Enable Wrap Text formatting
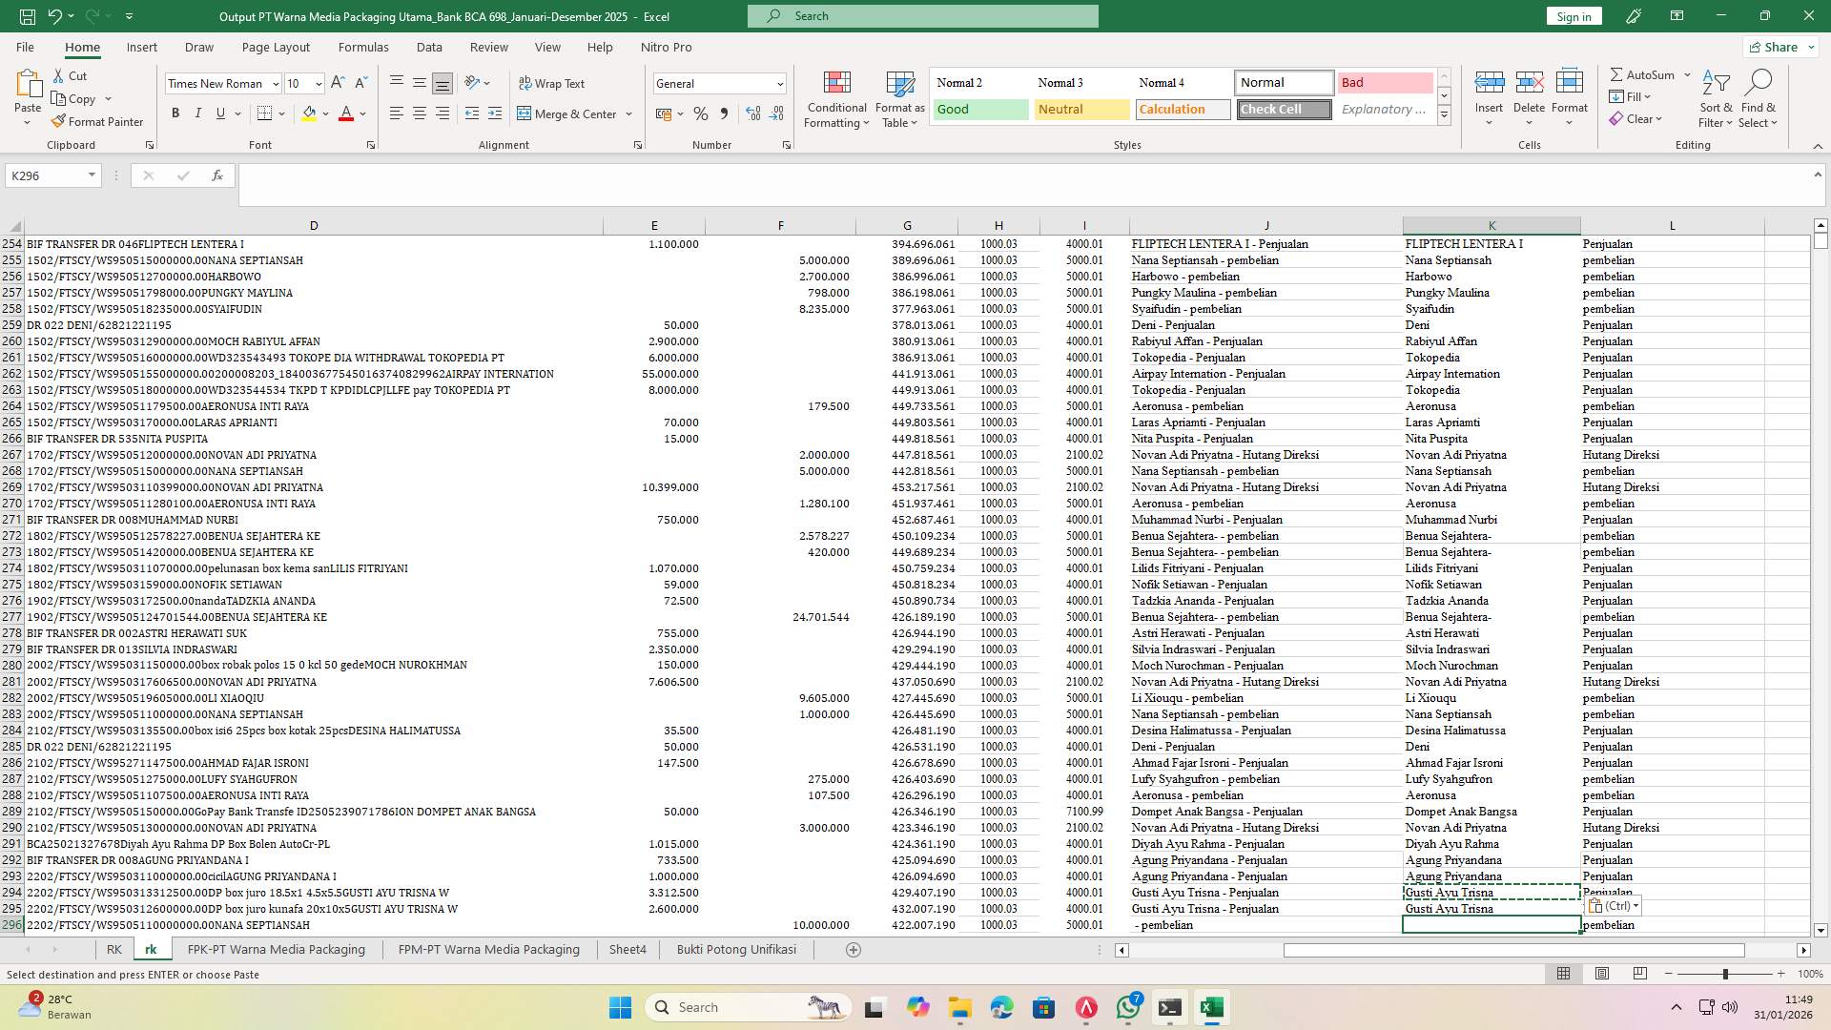 pyautogui.click(x=552, y=83)
